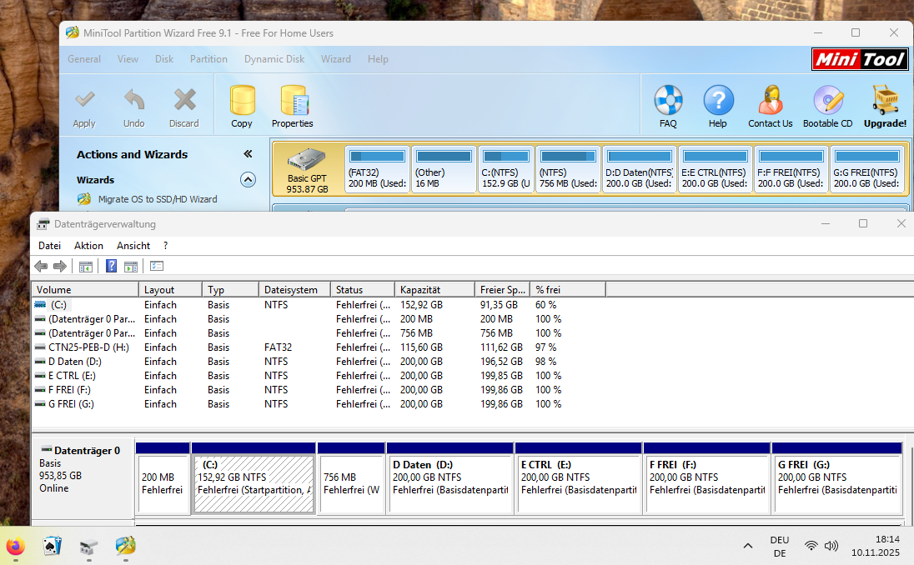Show hidden tray icons with the chevron
This screenshot has height=565, width=914.
point(748,546)
